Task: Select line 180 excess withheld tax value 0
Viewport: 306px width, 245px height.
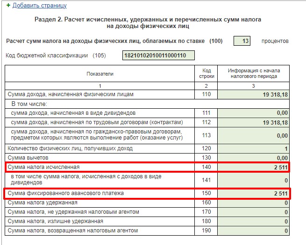Action: (253, 221)
